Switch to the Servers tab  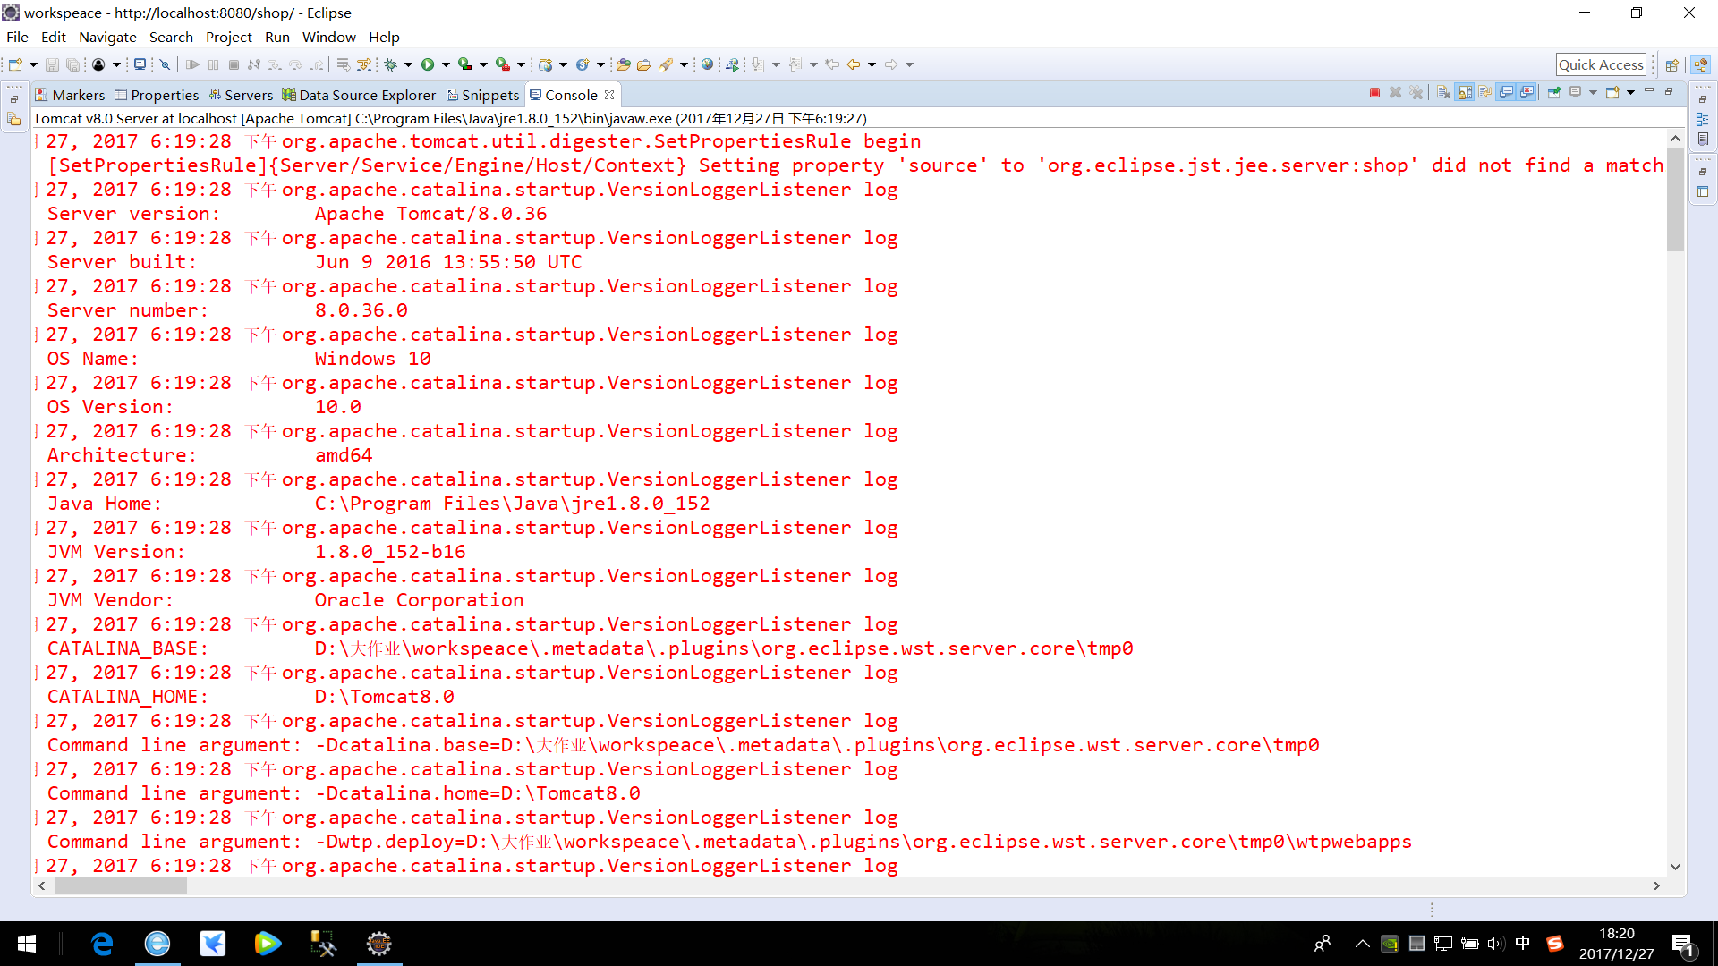click(241, 95)
